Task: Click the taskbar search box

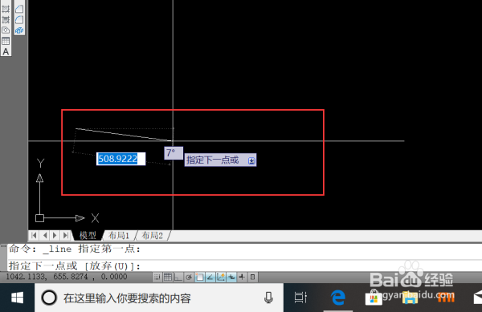Action: (159, 298)
